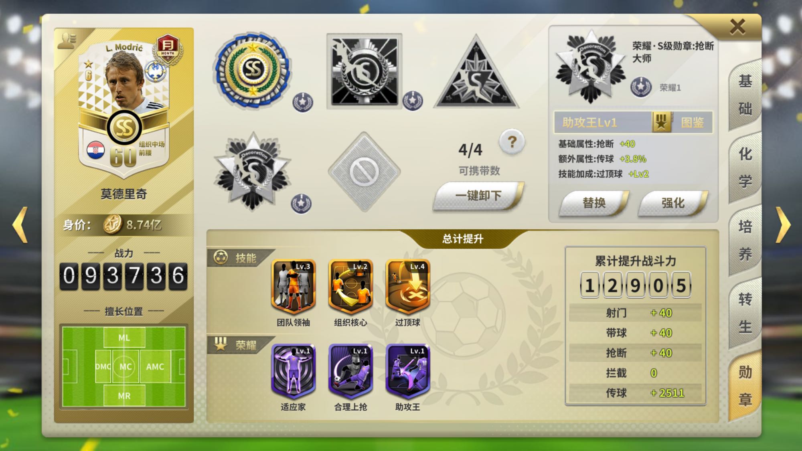Switch to the 基础 tab
The height and width of the screenshot is (451, 802).
click(x=745, y=95)
